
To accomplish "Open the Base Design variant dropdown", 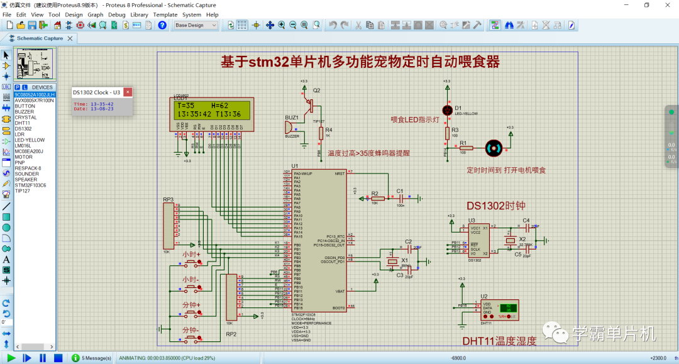I will (196, 25).
